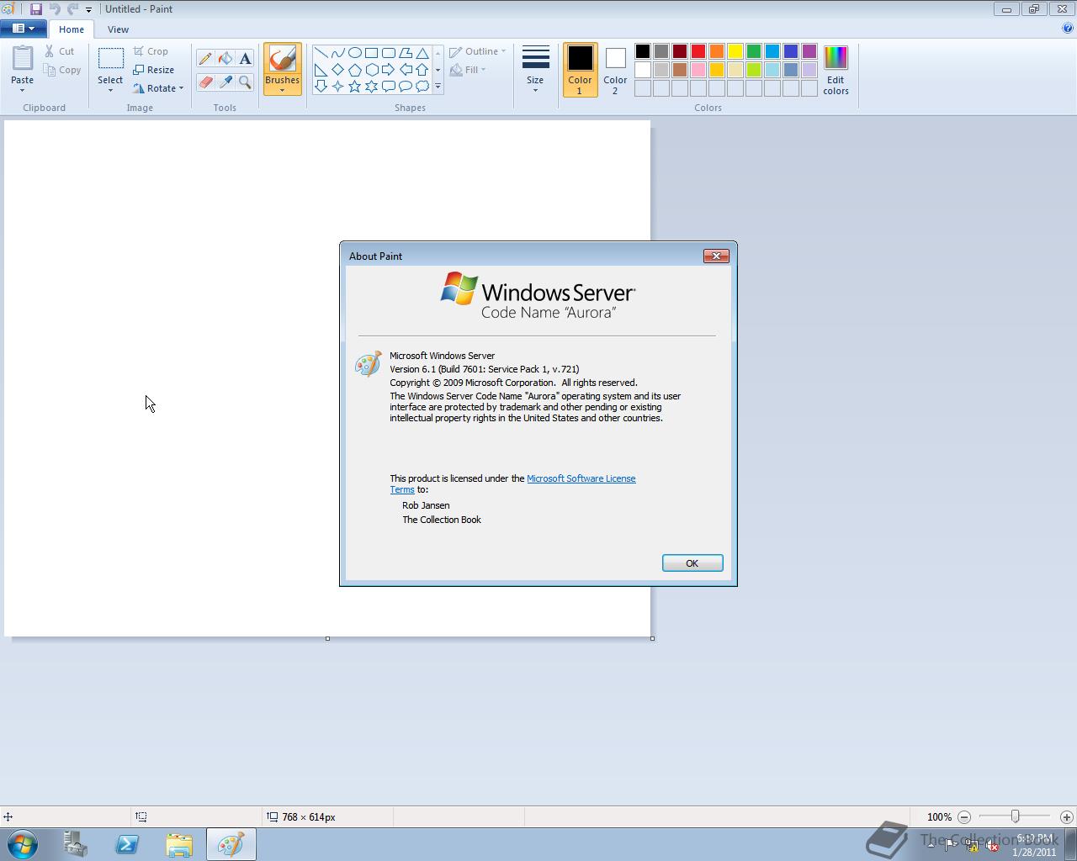Choose the Right triangle shape
Screen dimensions: 1077x861
click(x=321, y=69)
